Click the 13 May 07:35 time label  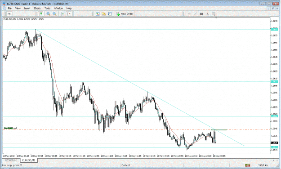click(x=37, y=156)
